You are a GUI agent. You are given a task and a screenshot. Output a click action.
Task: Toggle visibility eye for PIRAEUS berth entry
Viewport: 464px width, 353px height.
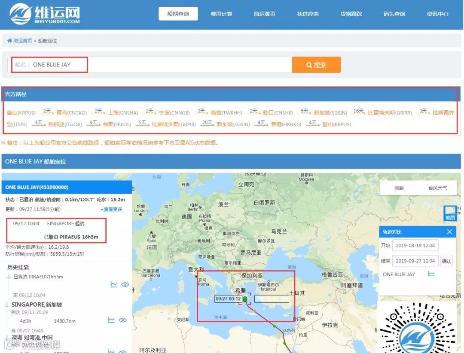point(125,284)
